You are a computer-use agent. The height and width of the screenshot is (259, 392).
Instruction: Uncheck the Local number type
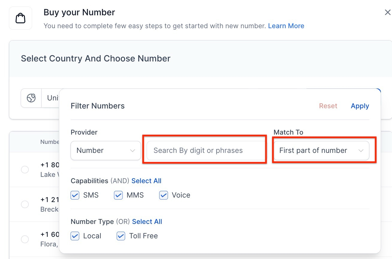point(75,236)
